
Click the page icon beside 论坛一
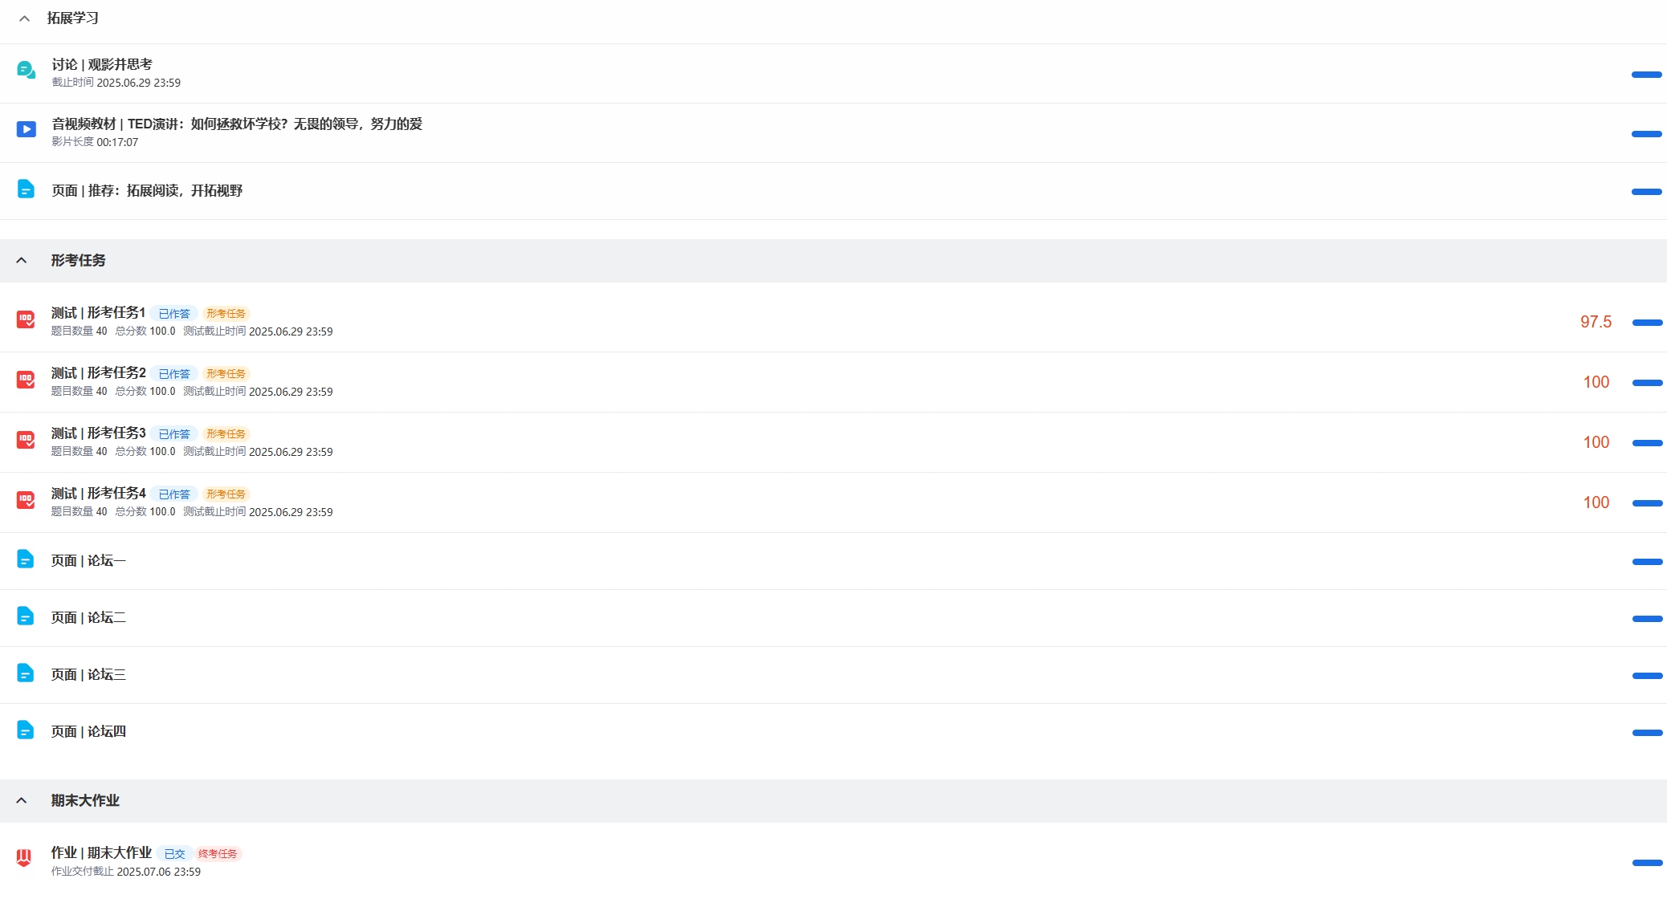(x=26, y=559)
